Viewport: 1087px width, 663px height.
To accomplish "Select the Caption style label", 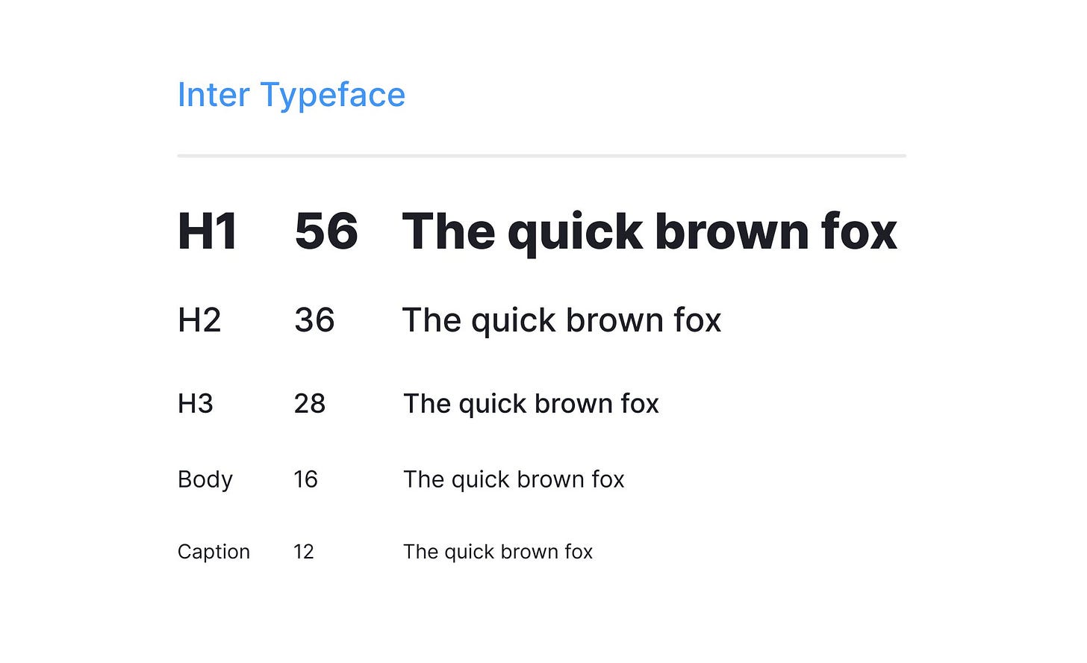I will tap(214, 552).
